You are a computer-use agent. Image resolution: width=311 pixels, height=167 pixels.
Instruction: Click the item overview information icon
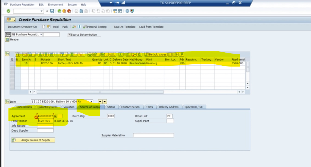[x=121, y=54]
